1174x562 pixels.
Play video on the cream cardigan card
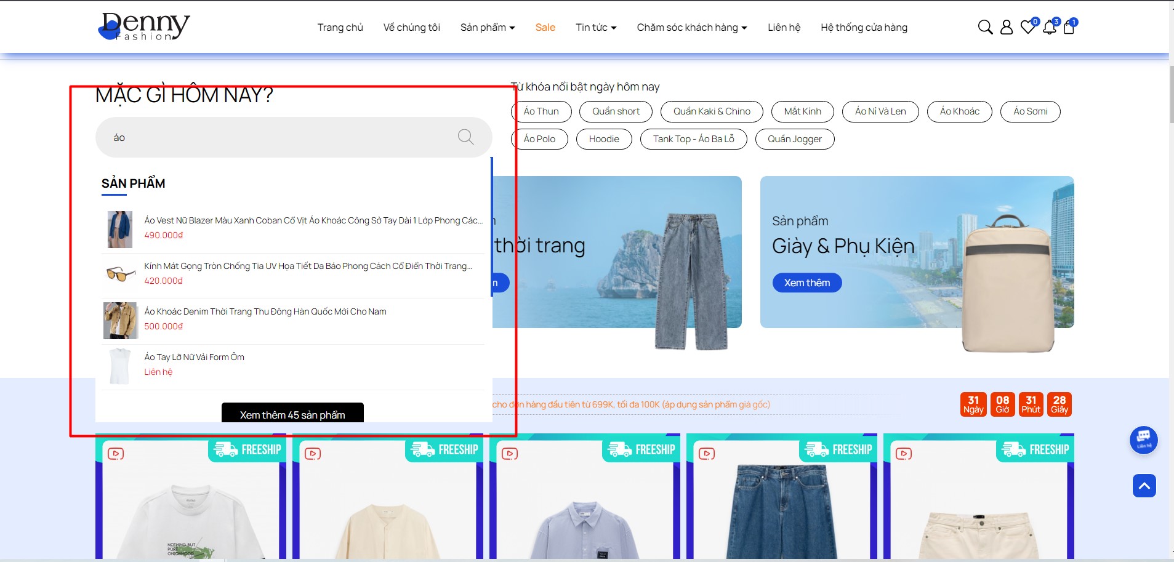[313, 454]
